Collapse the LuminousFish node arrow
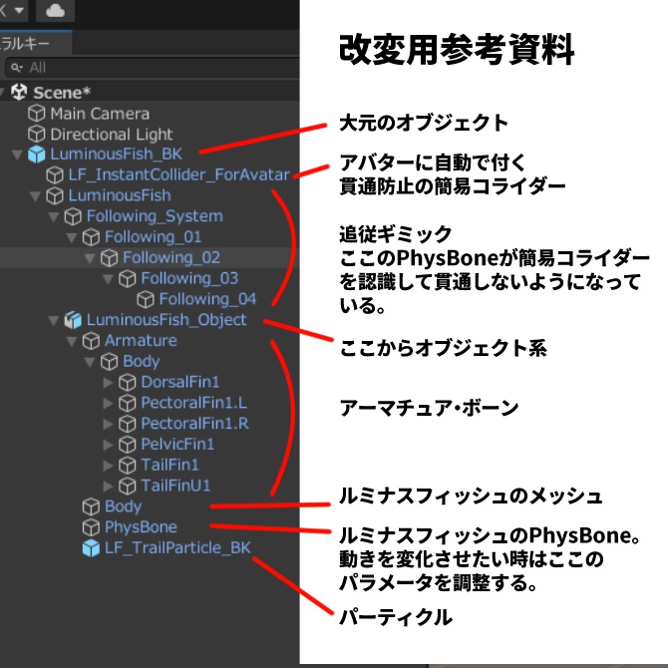Image resolution: width=668 pixels, height=668 pixels. (35, 196)
